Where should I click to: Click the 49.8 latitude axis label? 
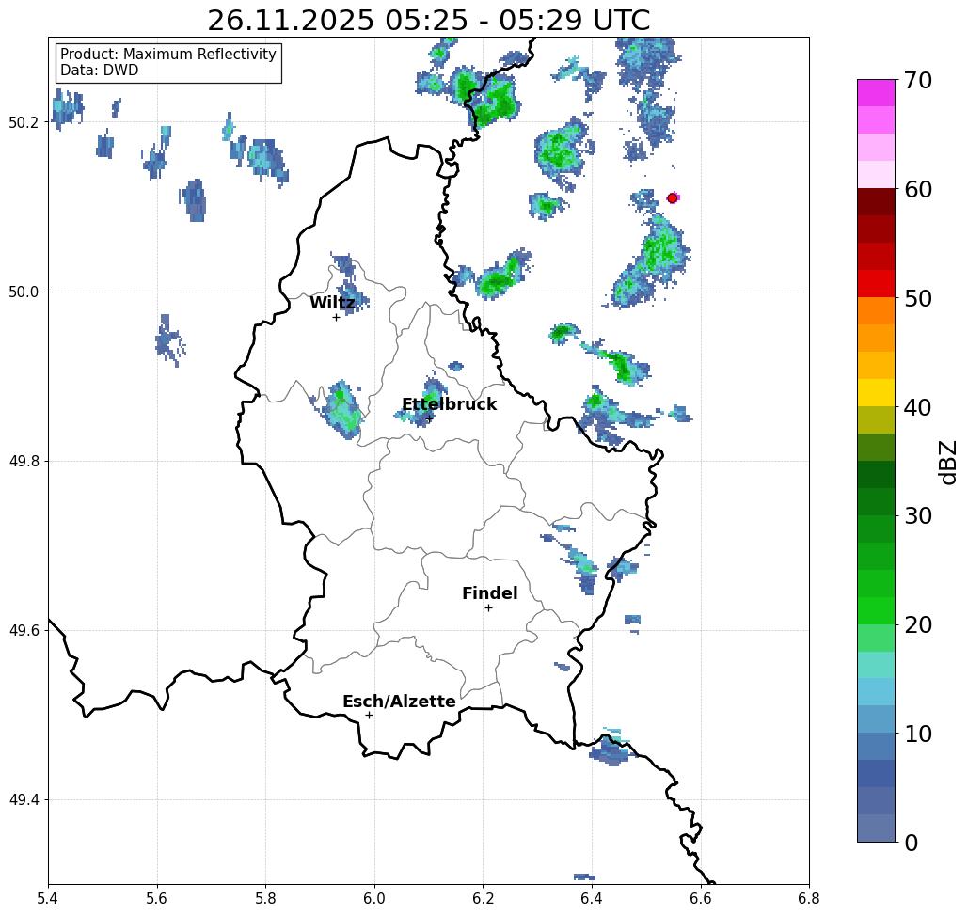point(23,462)
